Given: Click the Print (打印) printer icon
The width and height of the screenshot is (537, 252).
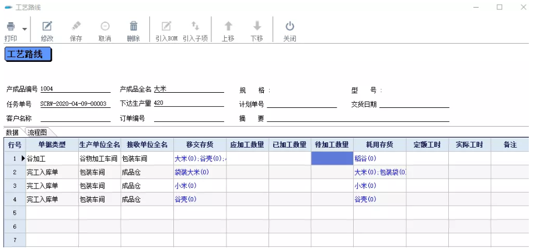Looking at the screenshot, I should tap(11, 27).
